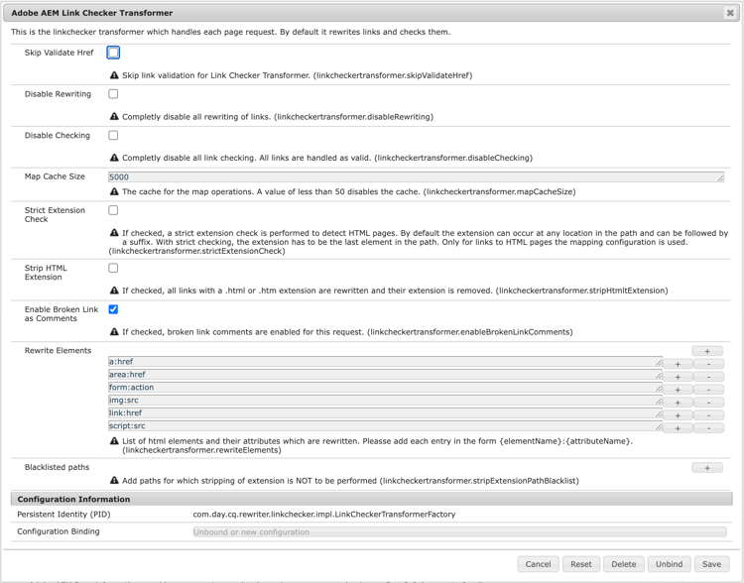Image resolution: width=744 pixels, height=583 pixels.
Task: Click the Unbind button
Action: [669, 564]
